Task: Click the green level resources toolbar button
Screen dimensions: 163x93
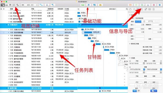Action: (83, 5)
